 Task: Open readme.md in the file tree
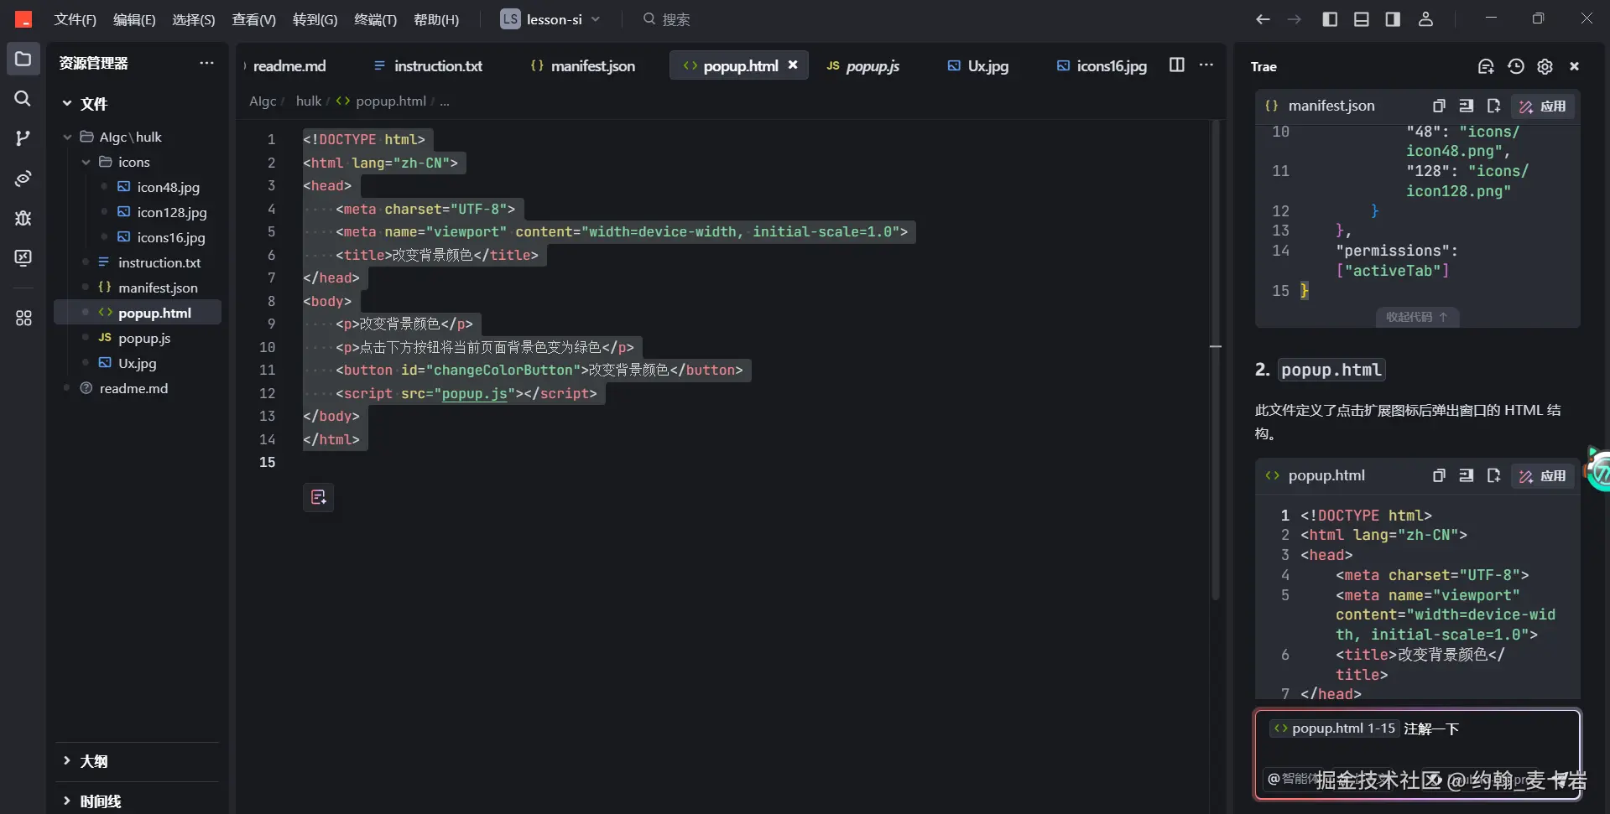133,388
